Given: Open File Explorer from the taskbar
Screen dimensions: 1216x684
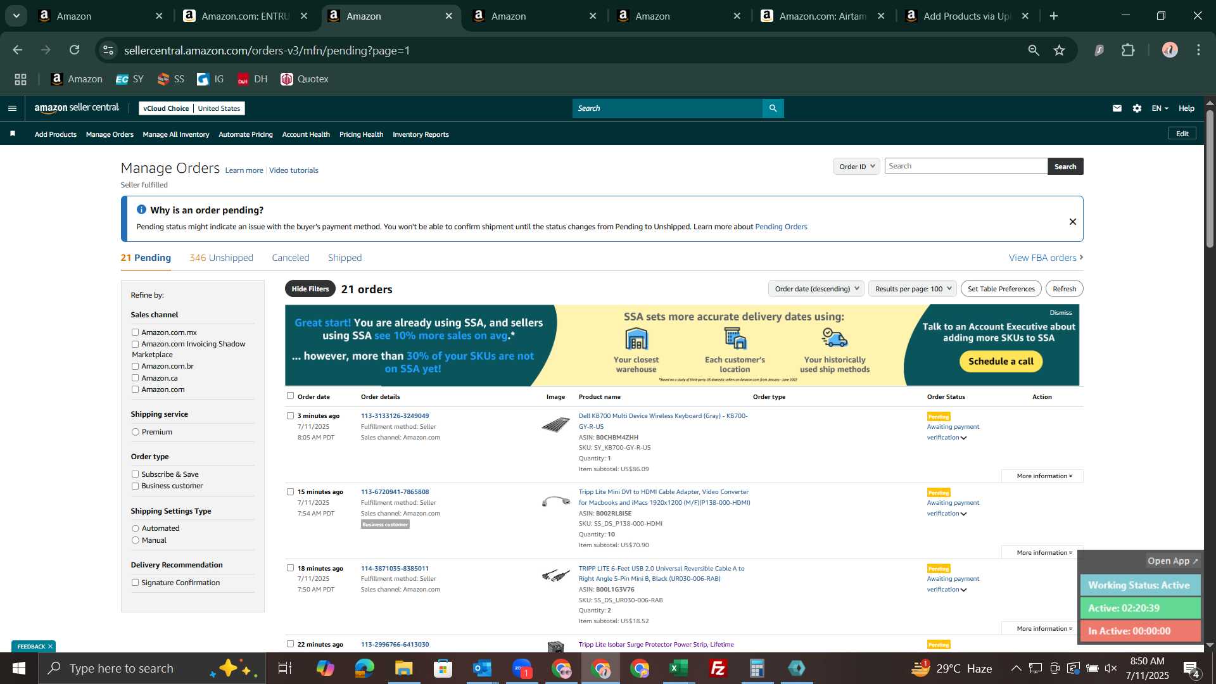Looking at the screenshot, I should coord(403,668).
